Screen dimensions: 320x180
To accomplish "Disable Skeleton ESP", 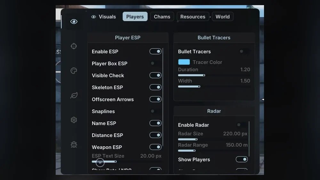I will [x=156, y=87].
